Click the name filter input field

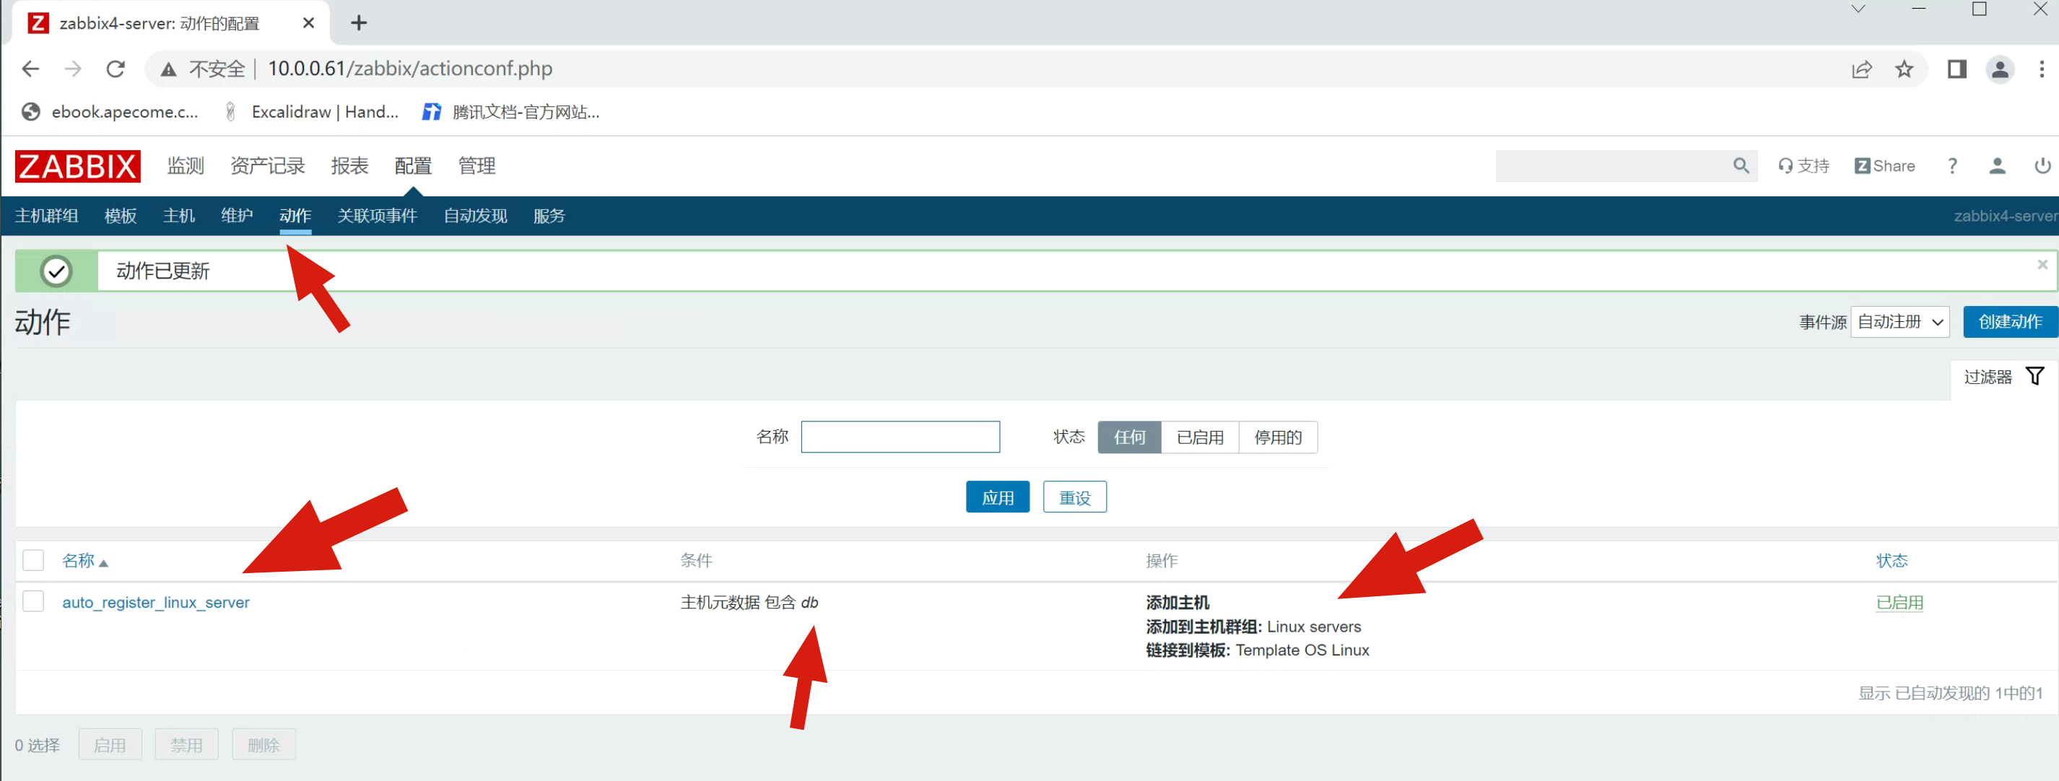click(x=900, y=437)
